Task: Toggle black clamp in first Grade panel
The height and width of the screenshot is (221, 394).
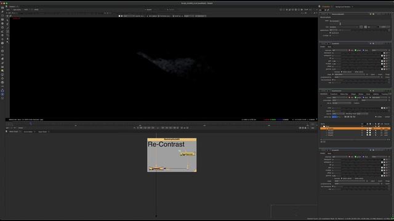Action: 342,72
